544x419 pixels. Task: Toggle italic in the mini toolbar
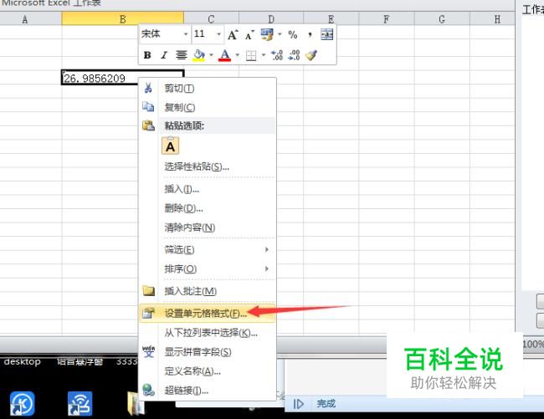click(164, 55)
